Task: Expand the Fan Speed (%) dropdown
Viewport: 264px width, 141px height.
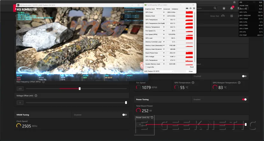Action: (x=164, y=31)
